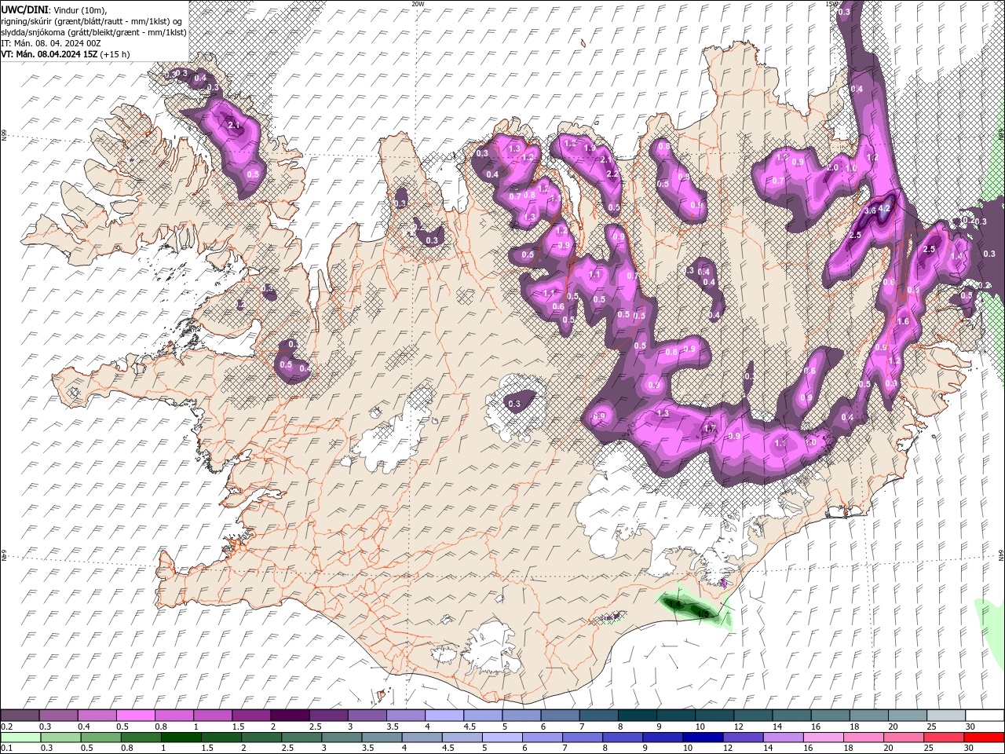This screenshot has width=1005, height=754.
Task: Click the green rain swatch labeled 0.5
Action: click(x=100, y=737)
